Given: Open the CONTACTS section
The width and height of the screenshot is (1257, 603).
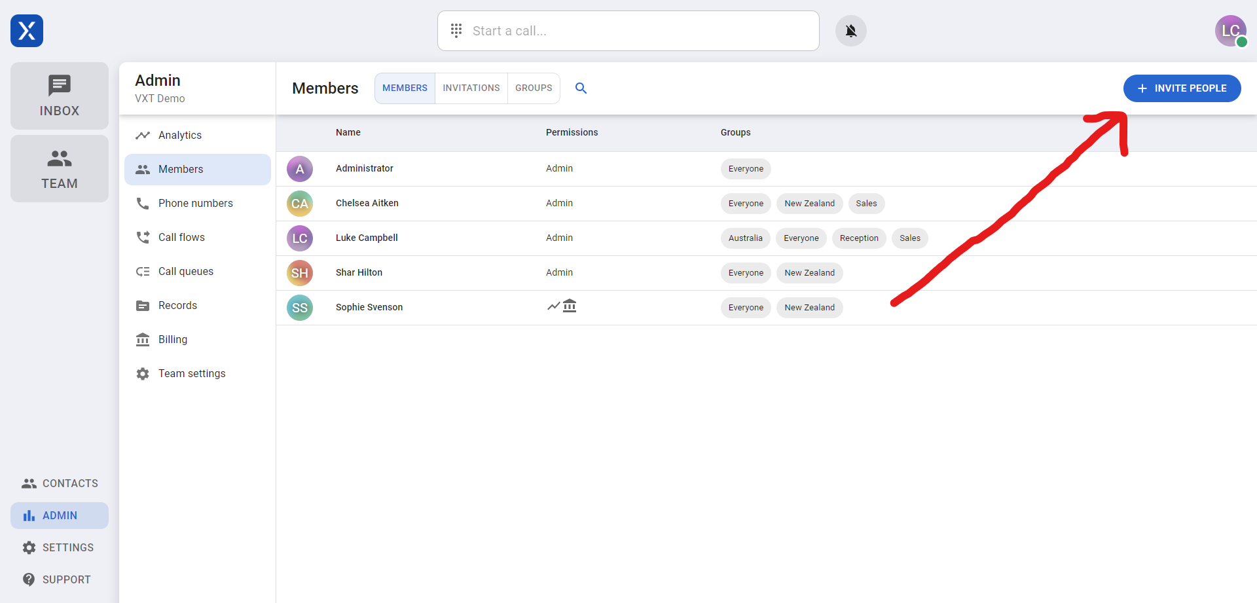Looking at the screenshot, I should click(x=59, y=483).
